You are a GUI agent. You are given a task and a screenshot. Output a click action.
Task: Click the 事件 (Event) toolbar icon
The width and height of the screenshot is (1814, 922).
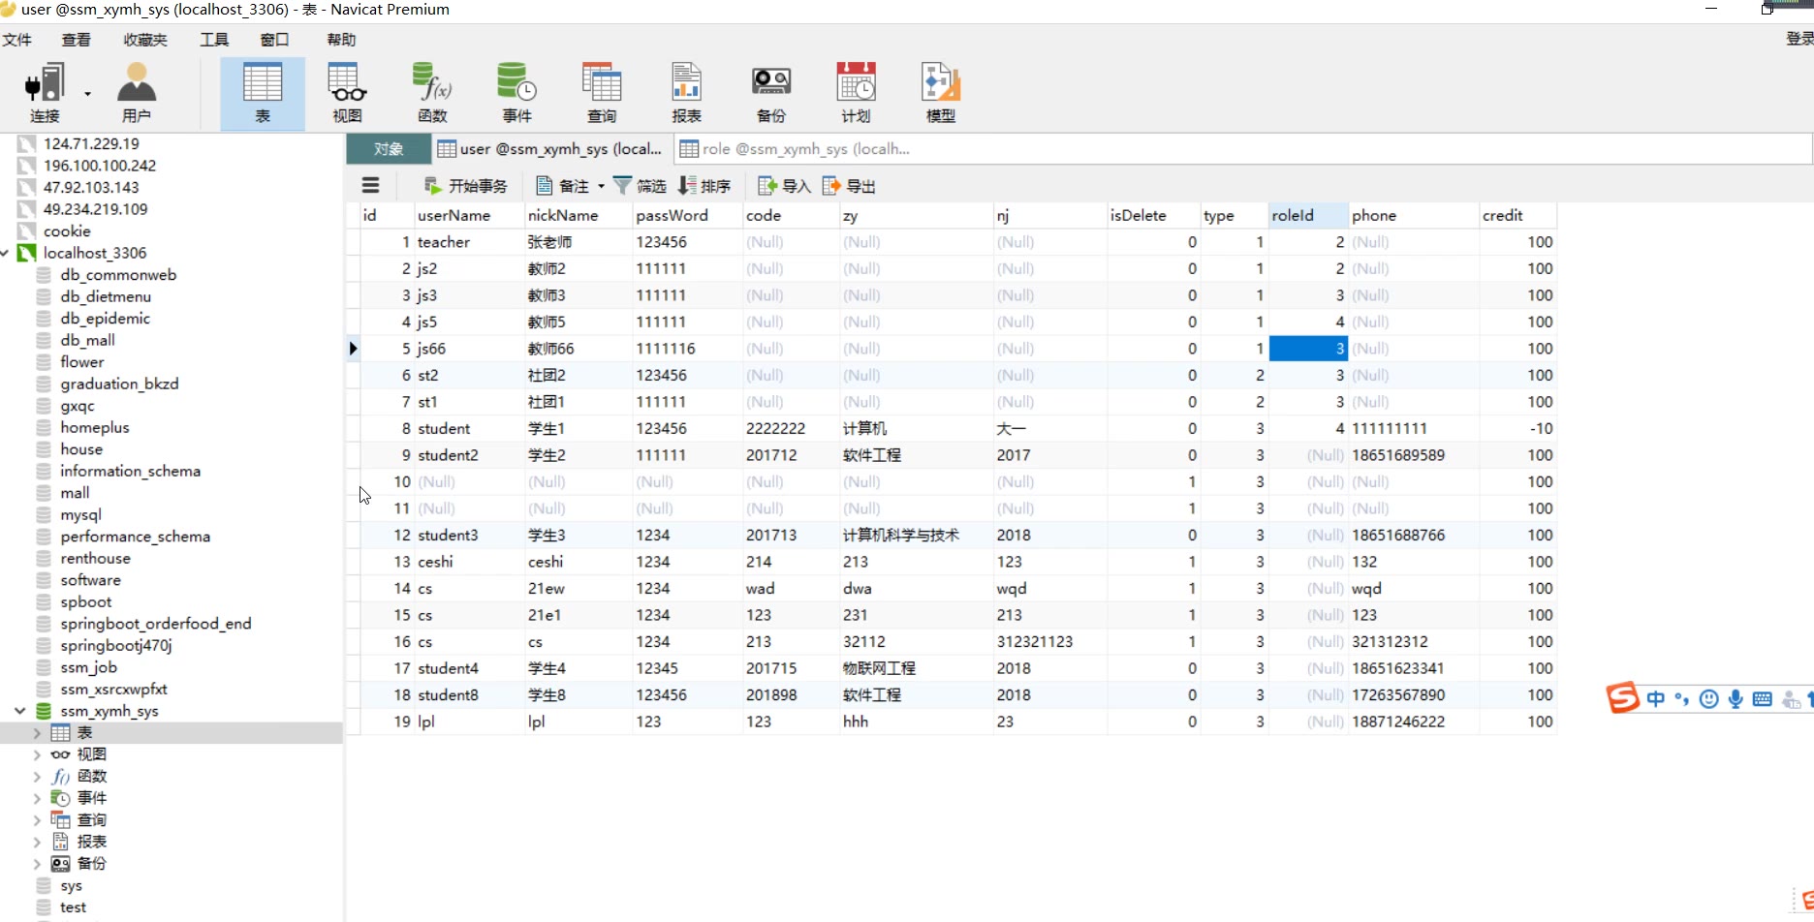516,93
